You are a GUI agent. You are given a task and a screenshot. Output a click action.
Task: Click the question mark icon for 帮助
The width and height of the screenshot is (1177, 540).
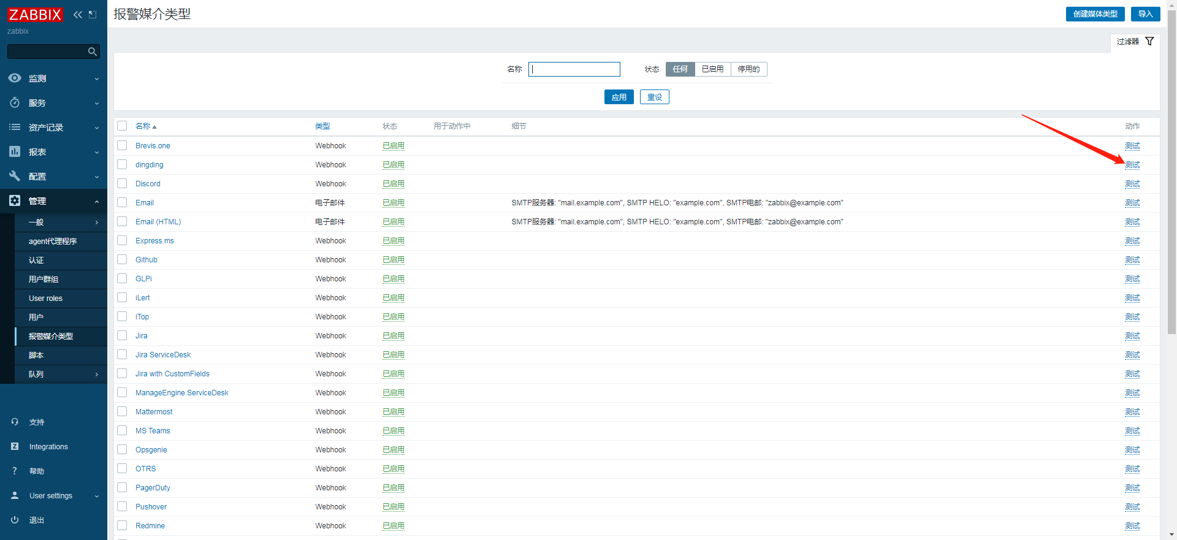pos(15,471)
